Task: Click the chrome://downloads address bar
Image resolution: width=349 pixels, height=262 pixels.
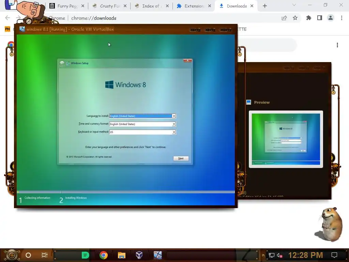Action: (x=94, y=18)
